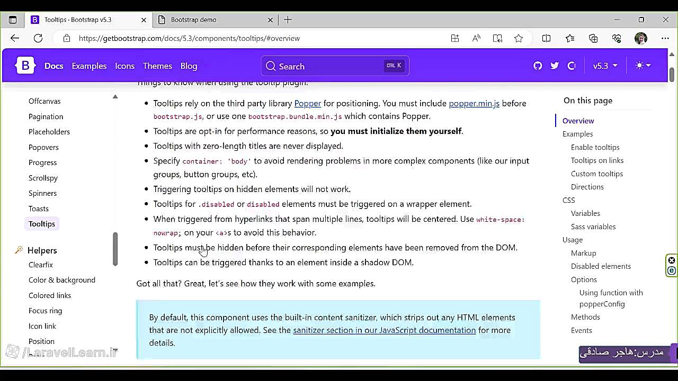Open browser profile avatar

pos(641,38)
